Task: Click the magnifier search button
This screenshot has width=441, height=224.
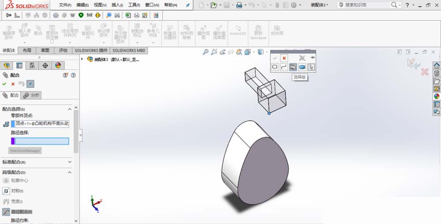Action: pos(394,5)
